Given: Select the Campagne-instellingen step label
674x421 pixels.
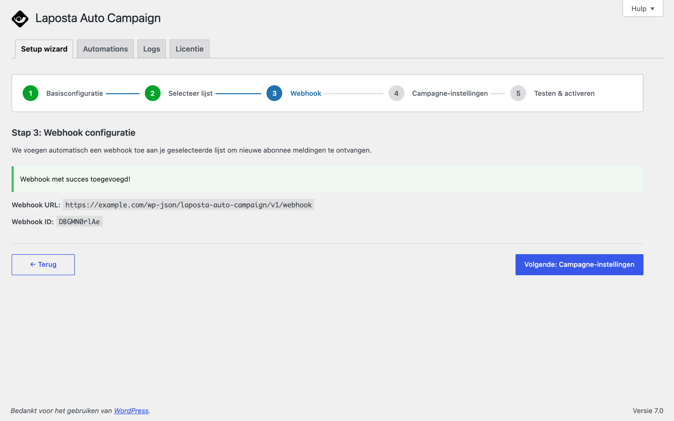Looking at the screenshot, I should pyautogui.click(x=450, y=93).
